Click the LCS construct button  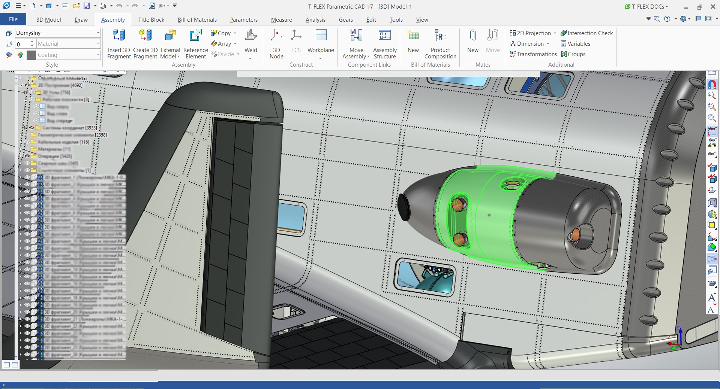point(296,41)
